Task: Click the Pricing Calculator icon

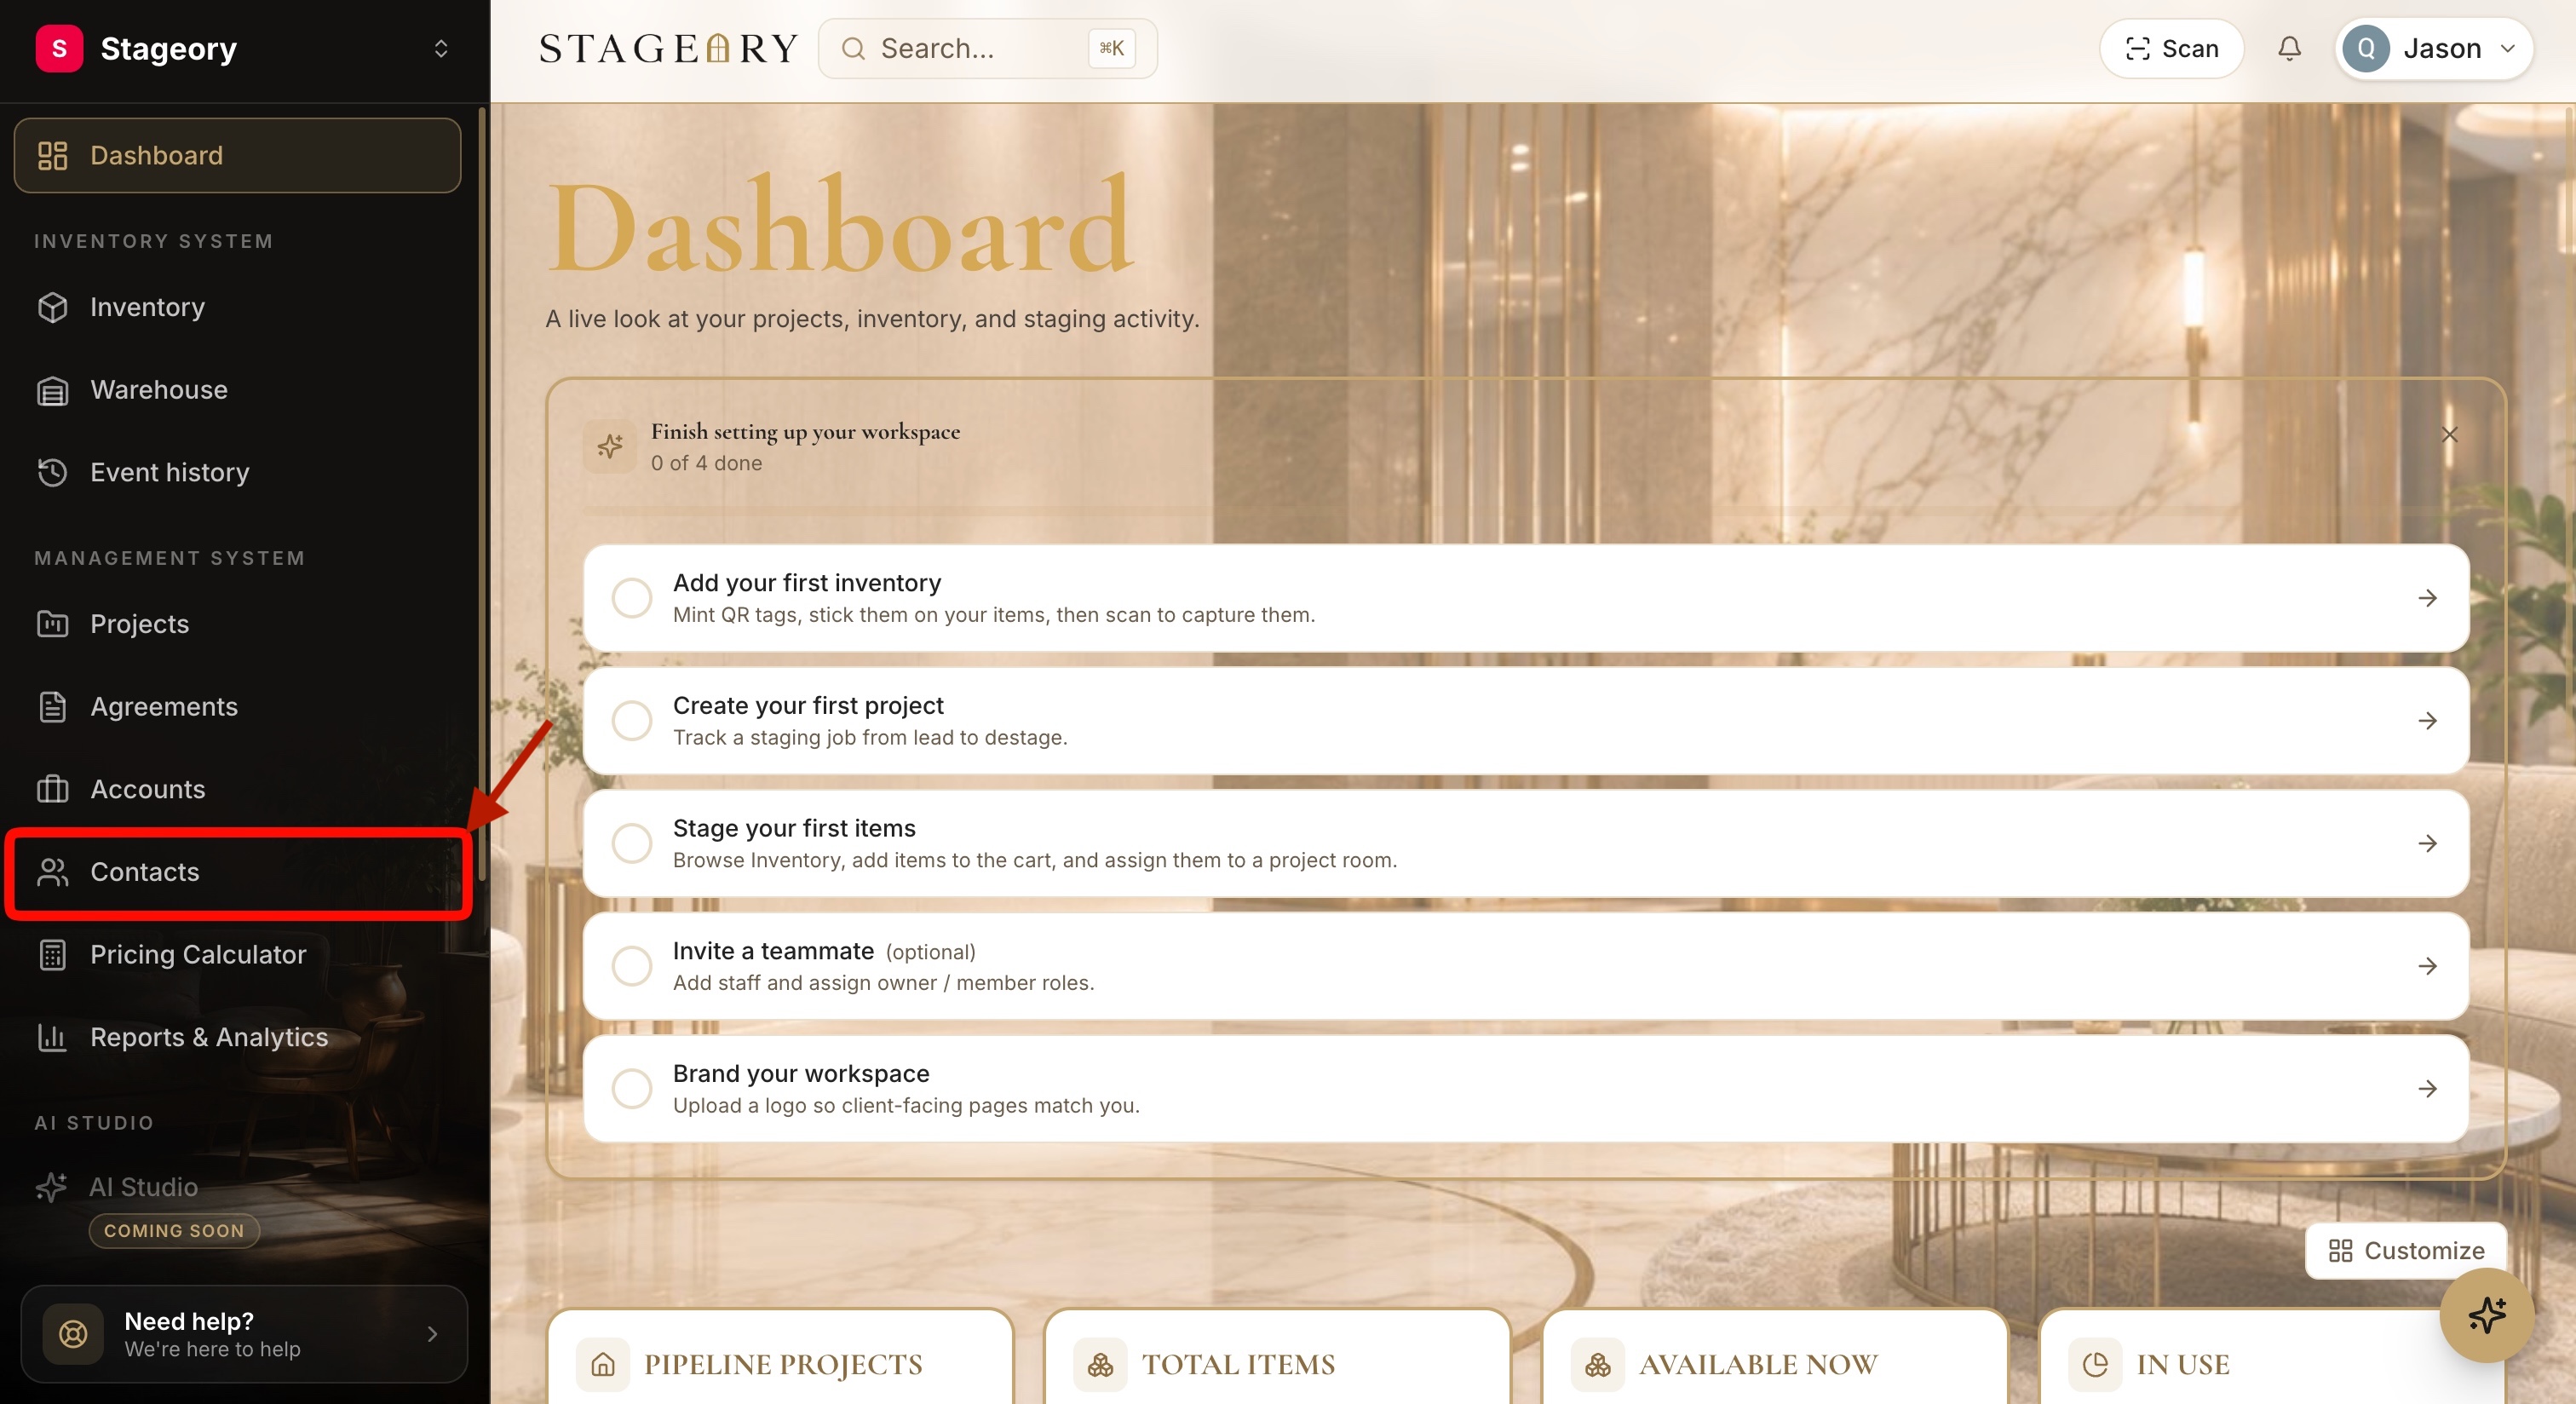Action: [x=52, y=955]
